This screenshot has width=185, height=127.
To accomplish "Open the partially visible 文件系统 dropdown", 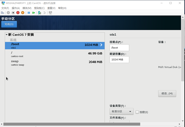I will pyautogui.click(x=119, y=121).
